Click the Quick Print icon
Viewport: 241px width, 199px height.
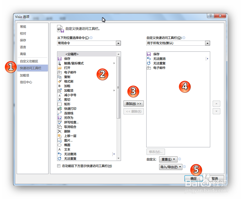pyautogui.click(x=59, y=109)
